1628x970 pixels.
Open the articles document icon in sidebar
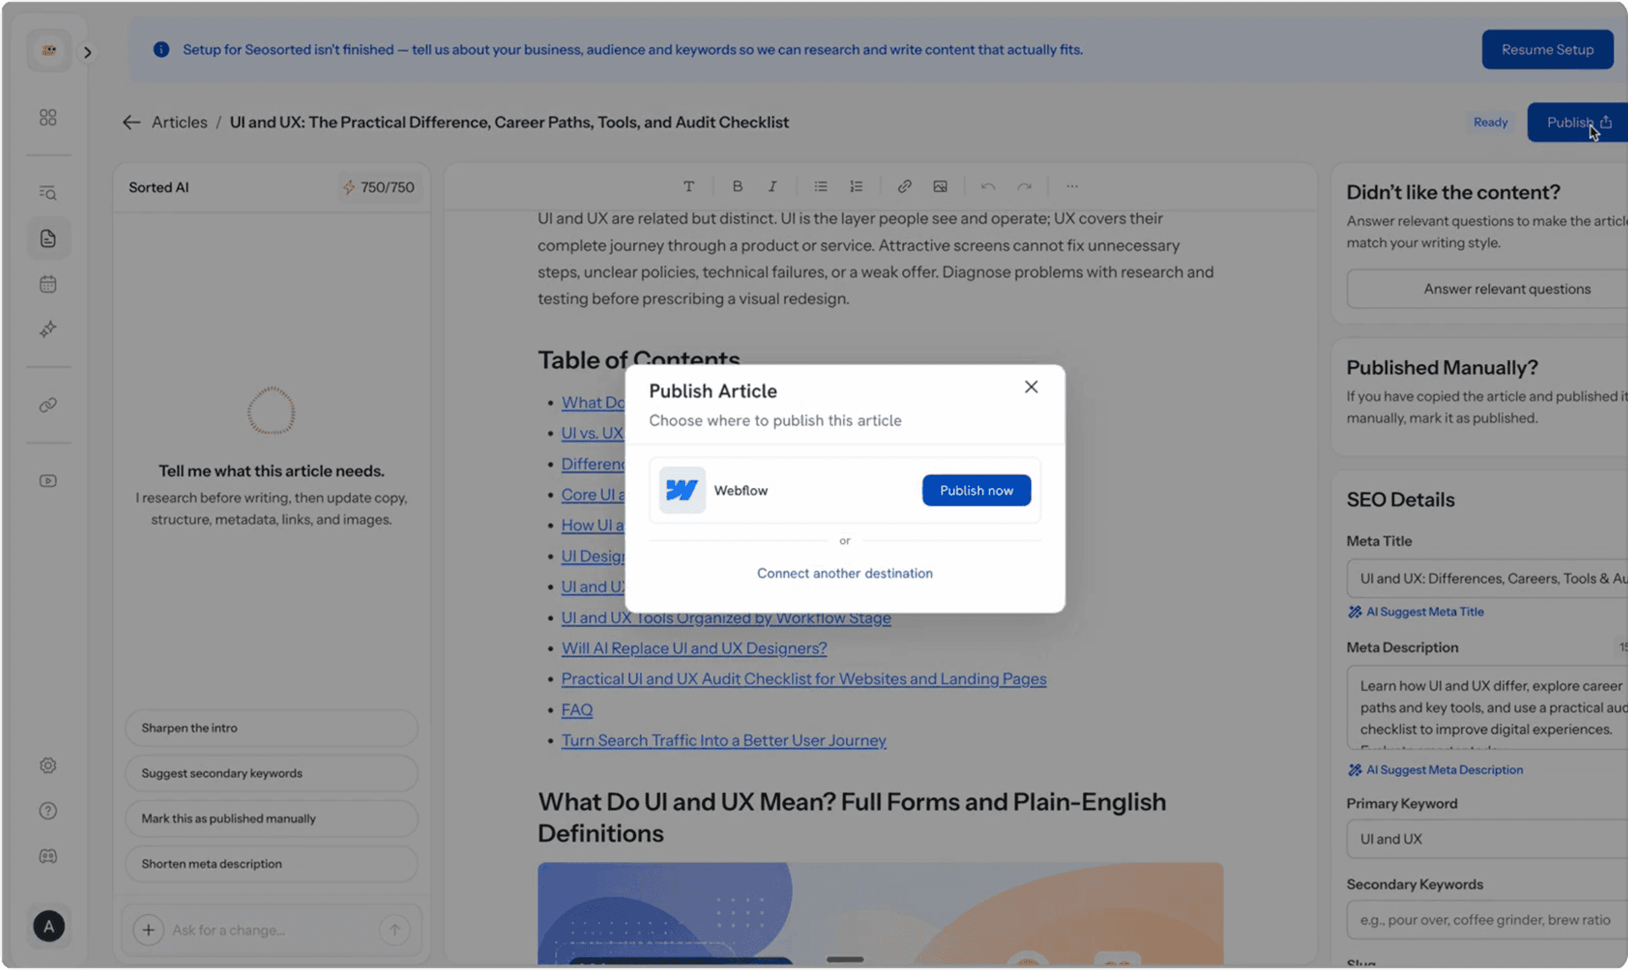click(48, 239)
